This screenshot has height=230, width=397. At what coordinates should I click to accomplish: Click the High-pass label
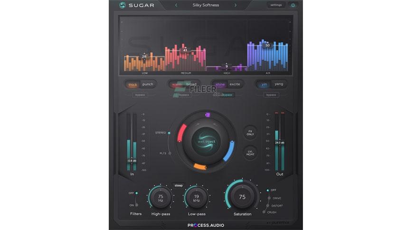click(x=161, y=214)
